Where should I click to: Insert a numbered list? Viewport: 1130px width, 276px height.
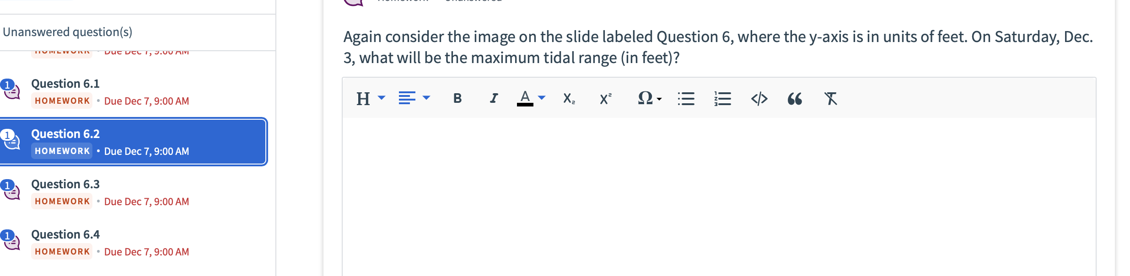click(722, 98)
